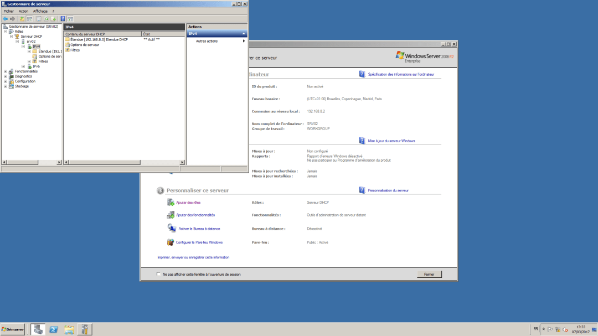
Task: Collapse the srv02 node in the tree
Action: click(x=17, y=42)
